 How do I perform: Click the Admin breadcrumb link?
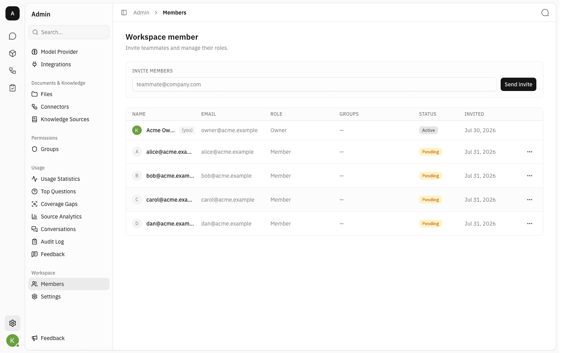pyautogui.click(x=141, y=13)
